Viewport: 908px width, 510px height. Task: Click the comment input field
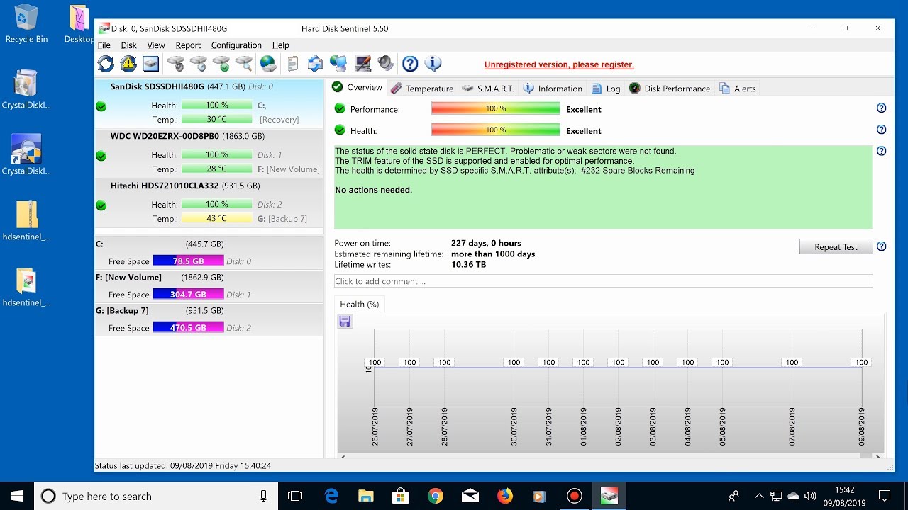603,280
